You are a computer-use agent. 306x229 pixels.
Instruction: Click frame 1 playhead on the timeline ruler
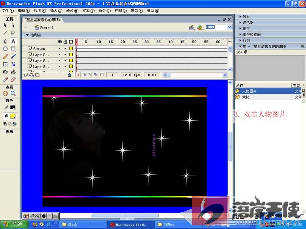76,42
